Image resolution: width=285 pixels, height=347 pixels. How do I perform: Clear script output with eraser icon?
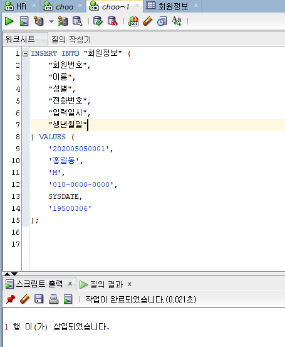tap(24, 299)
